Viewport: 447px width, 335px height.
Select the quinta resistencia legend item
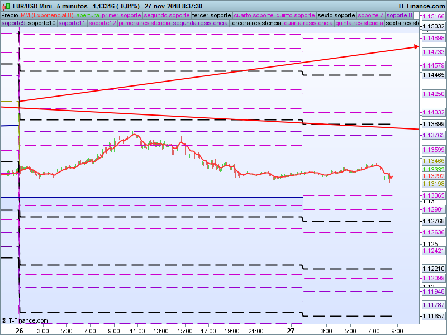pyautogui.click(x=359, y=23)
